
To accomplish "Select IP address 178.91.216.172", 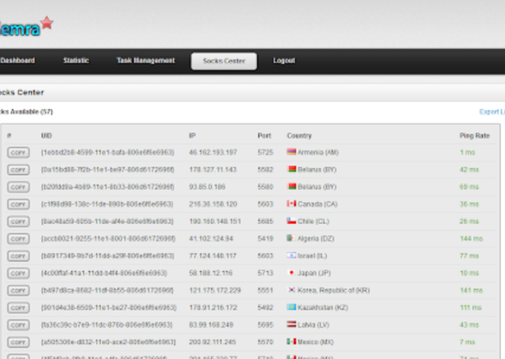I will (x=213, y=308).
